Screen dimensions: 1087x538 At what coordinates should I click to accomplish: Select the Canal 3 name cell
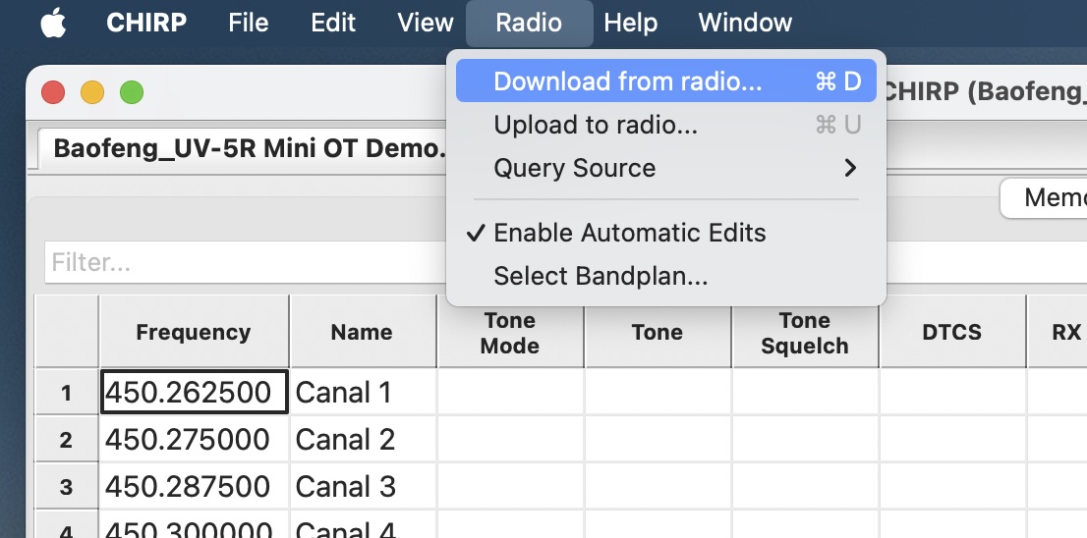363,486
